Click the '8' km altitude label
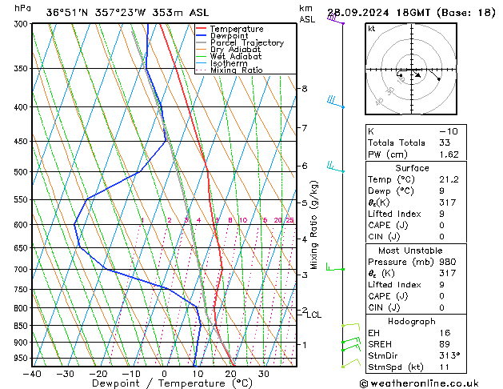Viewport: 503px width, 389px height. pos(305,89)
